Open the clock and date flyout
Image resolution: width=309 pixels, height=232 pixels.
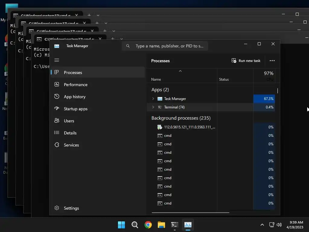(x=295, y=225)
